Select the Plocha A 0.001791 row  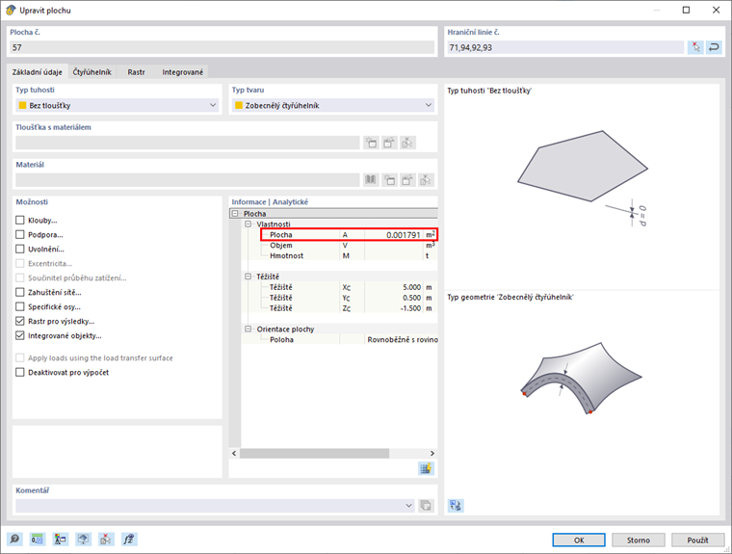(349, 234)
